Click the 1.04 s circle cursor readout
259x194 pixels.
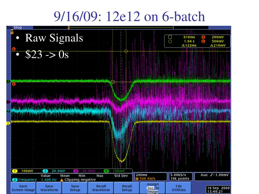pyautogui.click(x=189, y=41)
